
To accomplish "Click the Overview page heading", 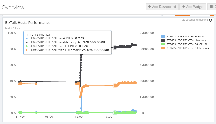I will 13,7.
